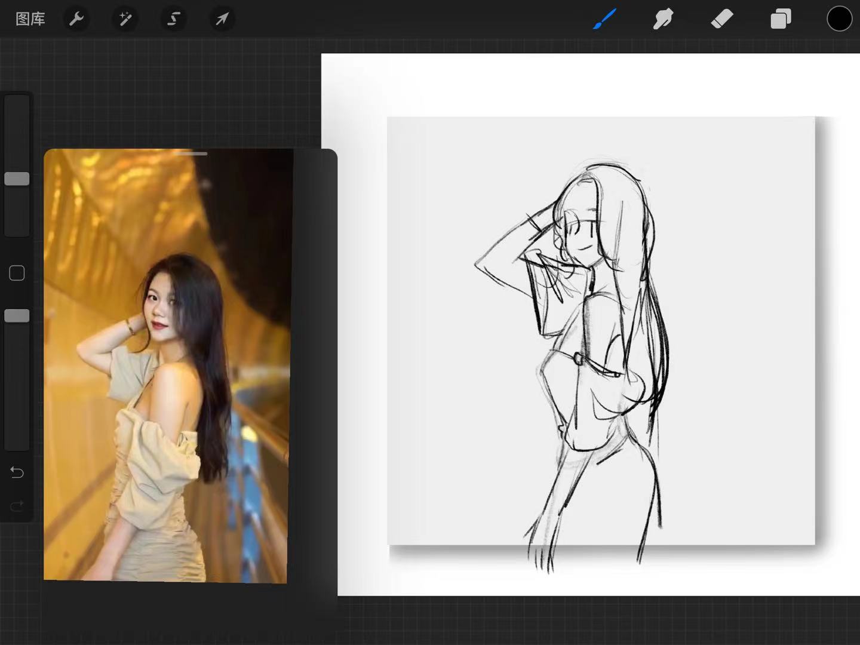Click the brush size slider handle
This screenshot has width=860, height=645.
click(17, 179)
